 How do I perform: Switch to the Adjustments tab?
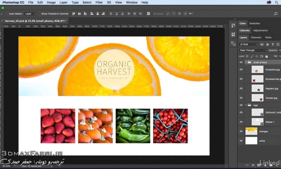[260, 31]
